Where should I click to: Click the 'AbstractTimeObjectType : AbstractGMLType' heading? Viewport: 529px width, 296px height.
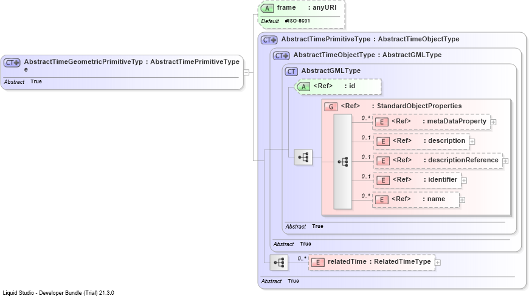[x=367, y=55]
